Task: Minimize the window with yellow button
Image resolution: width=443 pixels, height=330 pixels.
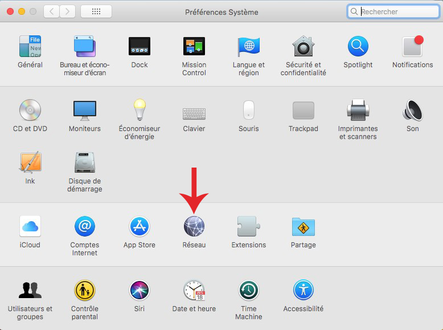Action: click(x=22, y=11)
